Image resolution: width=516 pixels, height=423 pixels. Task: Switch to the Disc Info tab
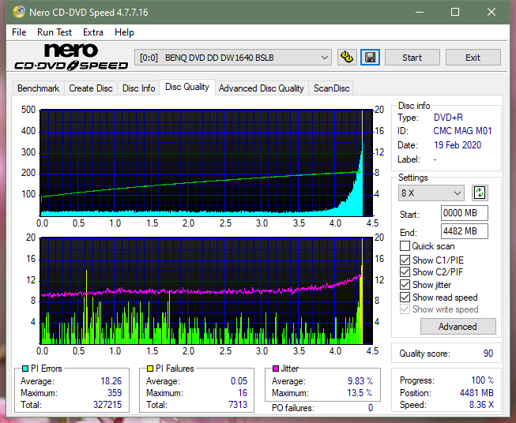coord(138,88)
